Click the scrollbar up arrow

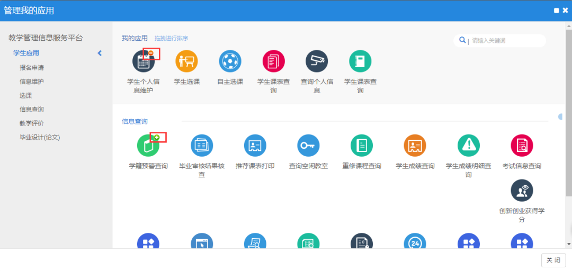pos(569,25)
